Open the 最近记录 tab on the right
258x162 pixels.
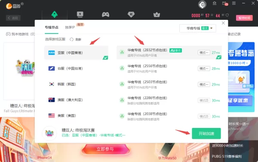pyautogui.click(x=234, y=34)
